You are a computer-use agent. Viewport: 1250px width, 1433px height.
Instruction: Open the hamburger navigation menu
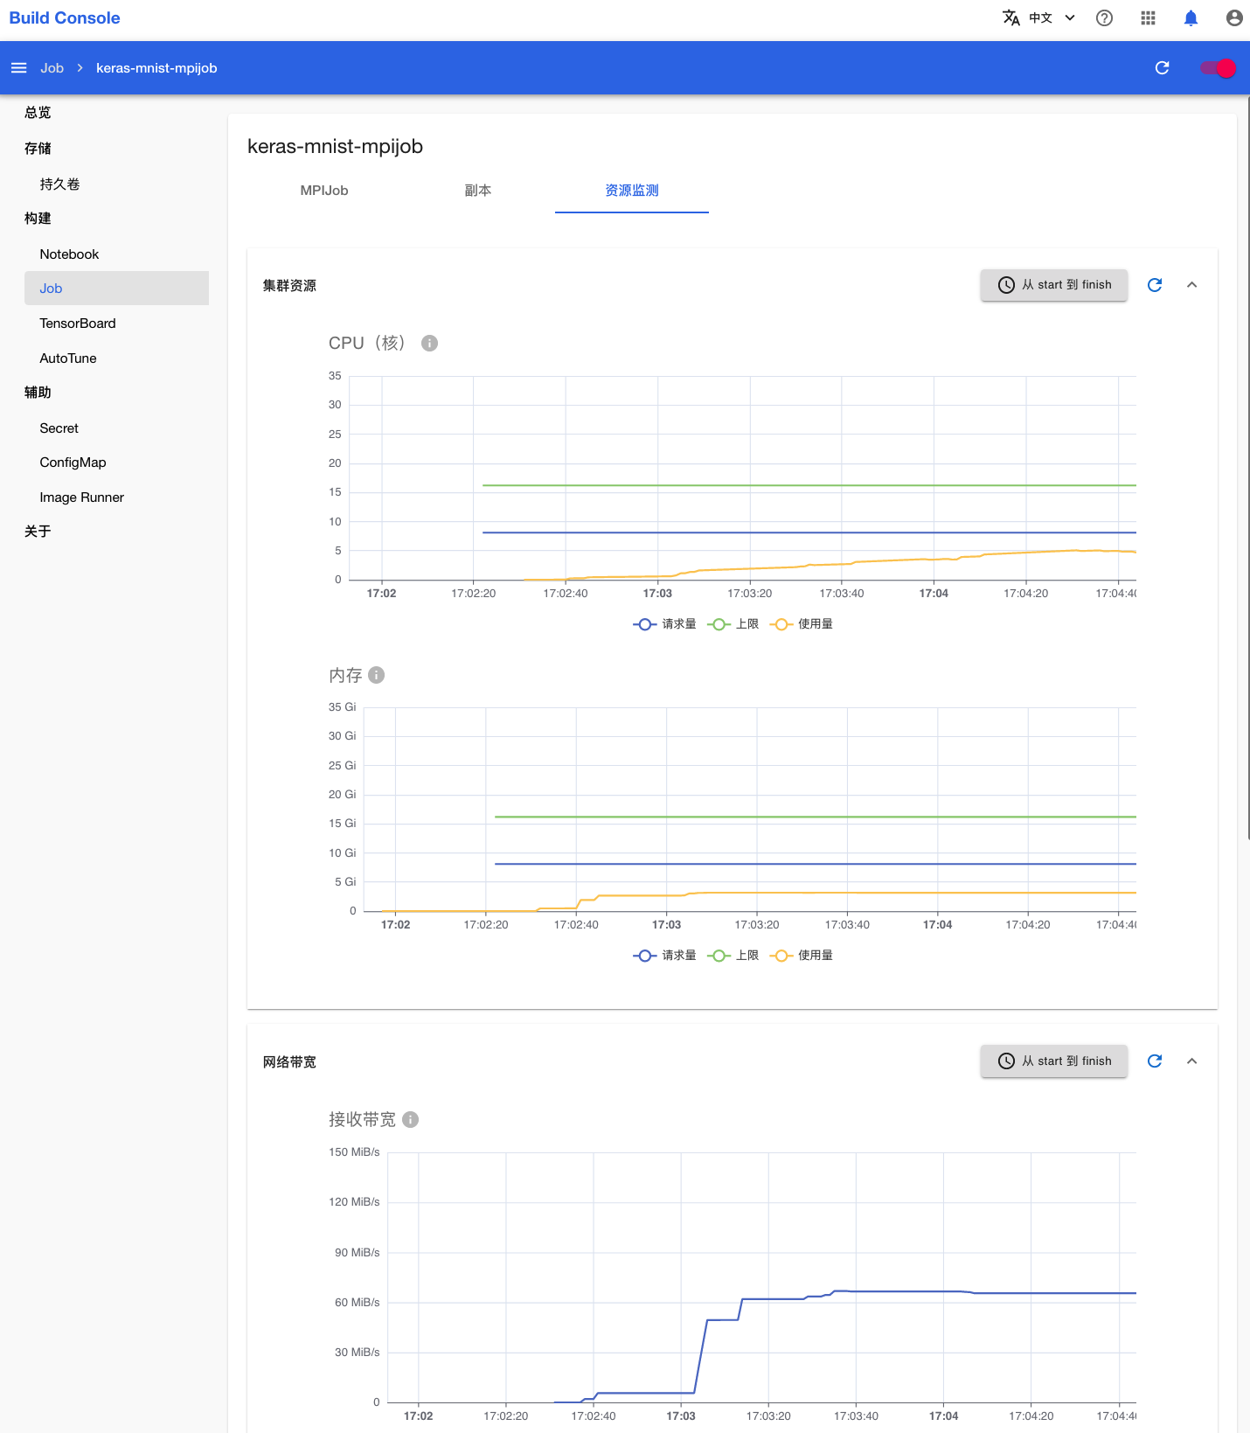[x=18, y=68]
